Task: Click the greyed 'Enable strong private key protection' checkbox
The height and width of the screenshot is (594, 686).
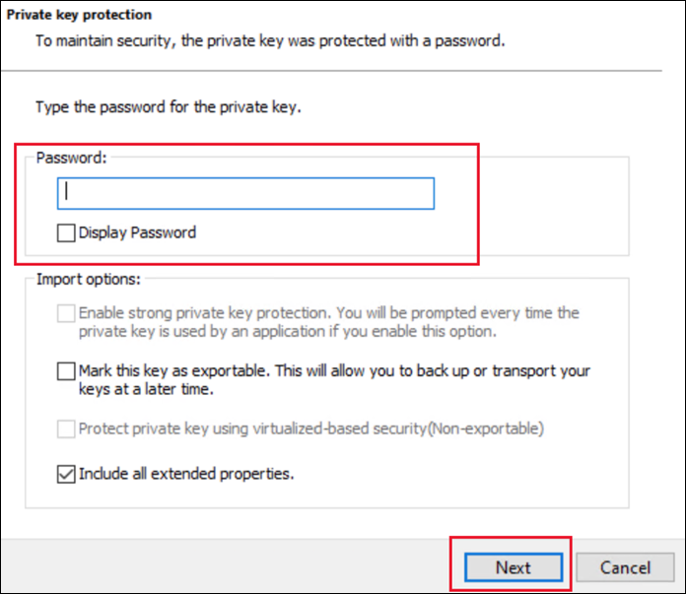Action: 66,313
